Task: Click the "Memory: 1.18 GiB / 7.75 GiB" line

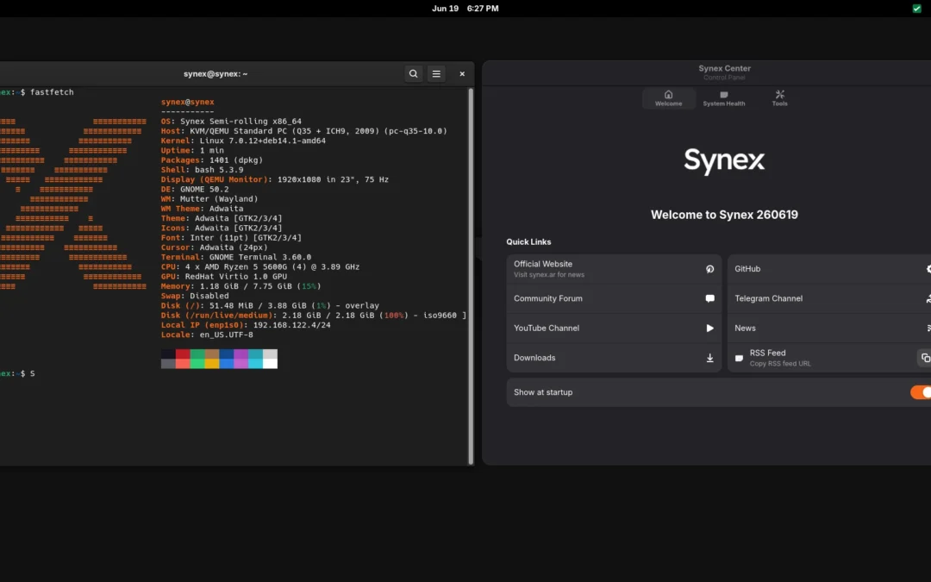Action: tap(241, 286)
